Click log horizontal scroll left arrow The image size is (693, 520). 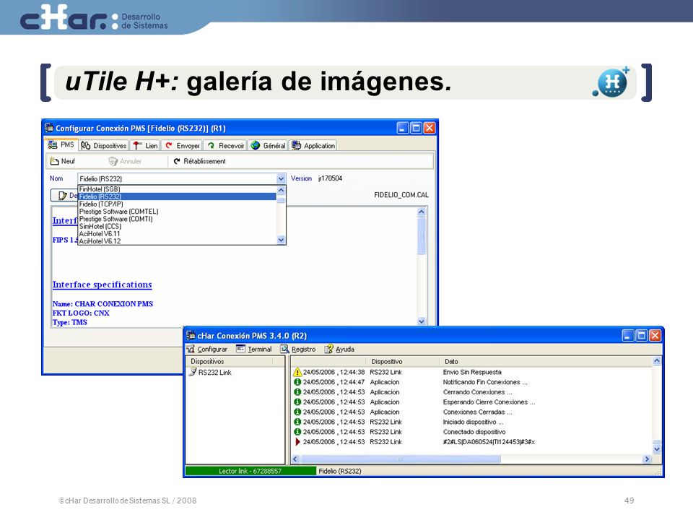click(x=295, y=459)
